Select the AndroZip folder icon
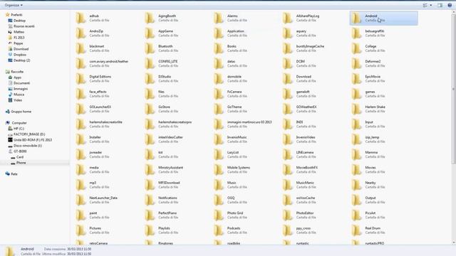This screenshot has height=256, width=456. point(81,33)
